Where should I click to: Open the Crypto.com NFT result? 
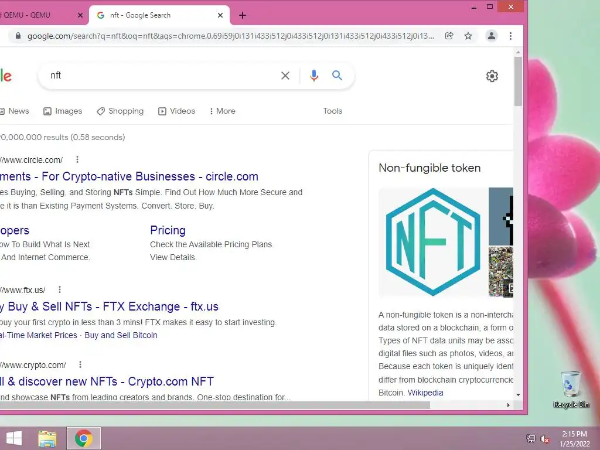pyautogui.click(x=107, y=381)
